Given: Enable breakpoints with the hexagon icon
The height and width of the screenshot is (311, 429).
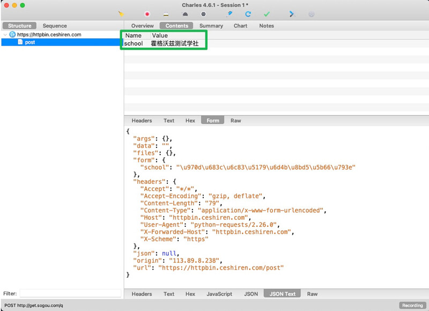Looking at the screenshot, I should 203,14.
